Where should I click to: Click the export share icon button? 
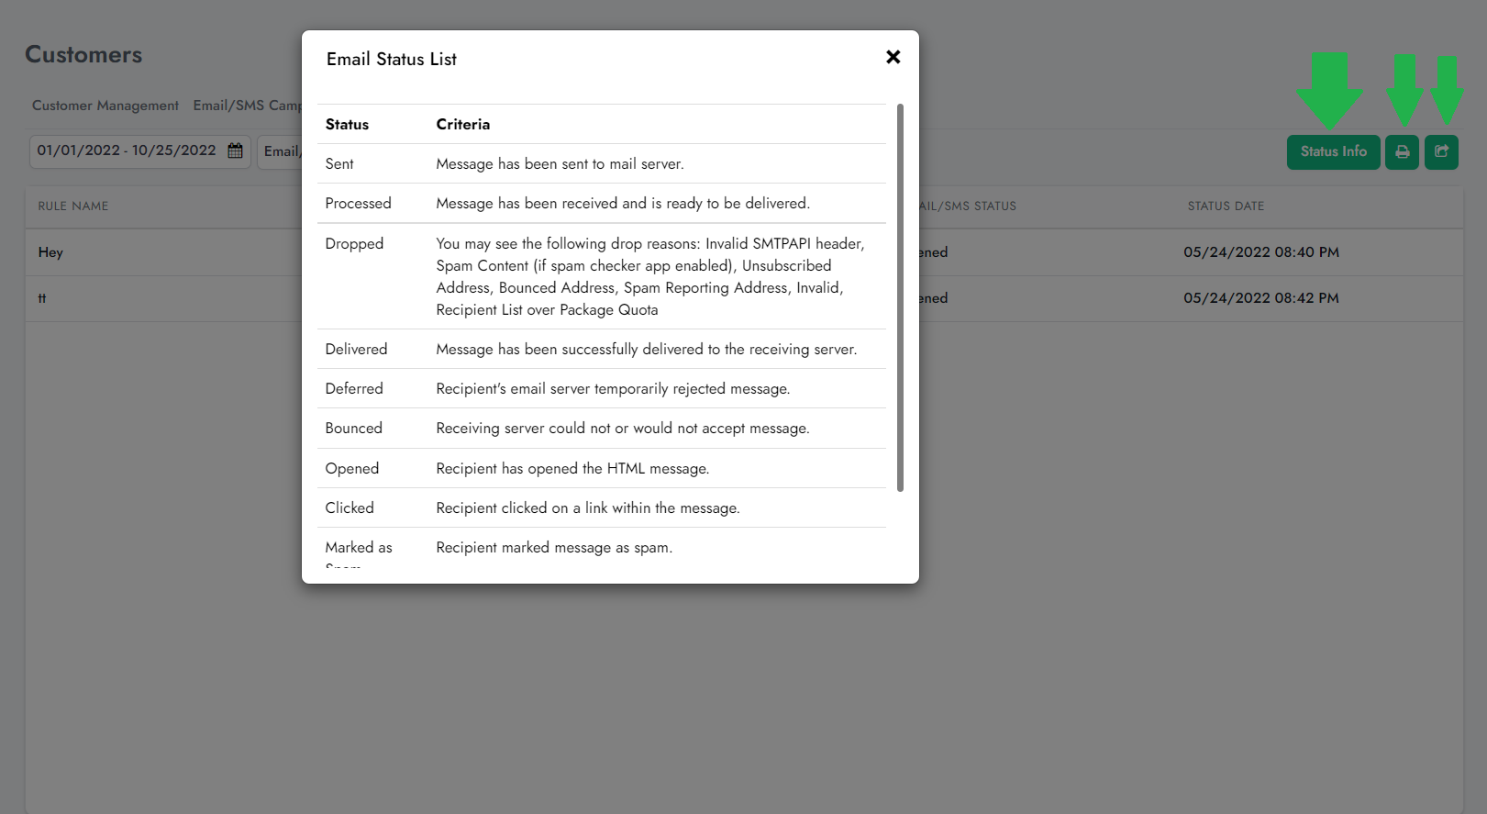click(1441, 152)
